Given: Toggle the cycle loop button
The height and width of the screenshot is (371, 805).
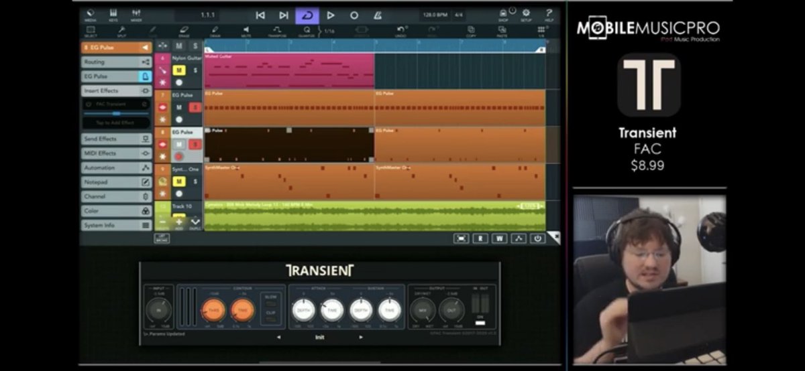Looking at the screenshot, I should click(x=307, y=15).
